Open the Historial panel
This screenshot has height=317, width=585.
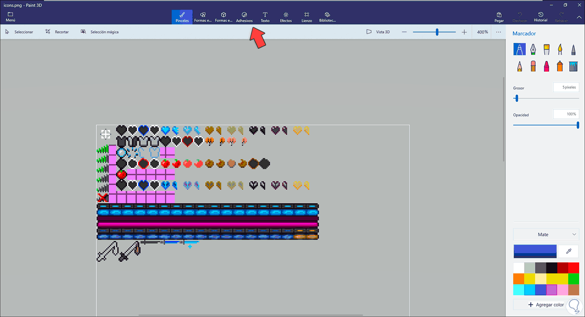click(x=541, y=17)
